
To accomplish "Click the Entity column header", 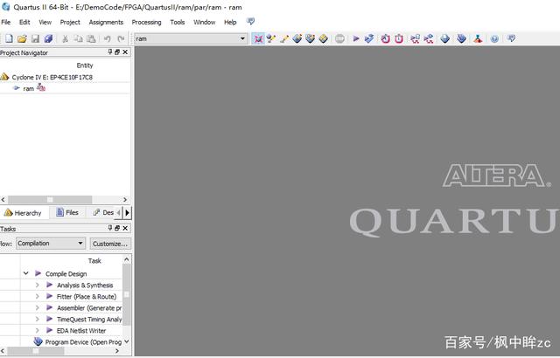I will 85,65.
